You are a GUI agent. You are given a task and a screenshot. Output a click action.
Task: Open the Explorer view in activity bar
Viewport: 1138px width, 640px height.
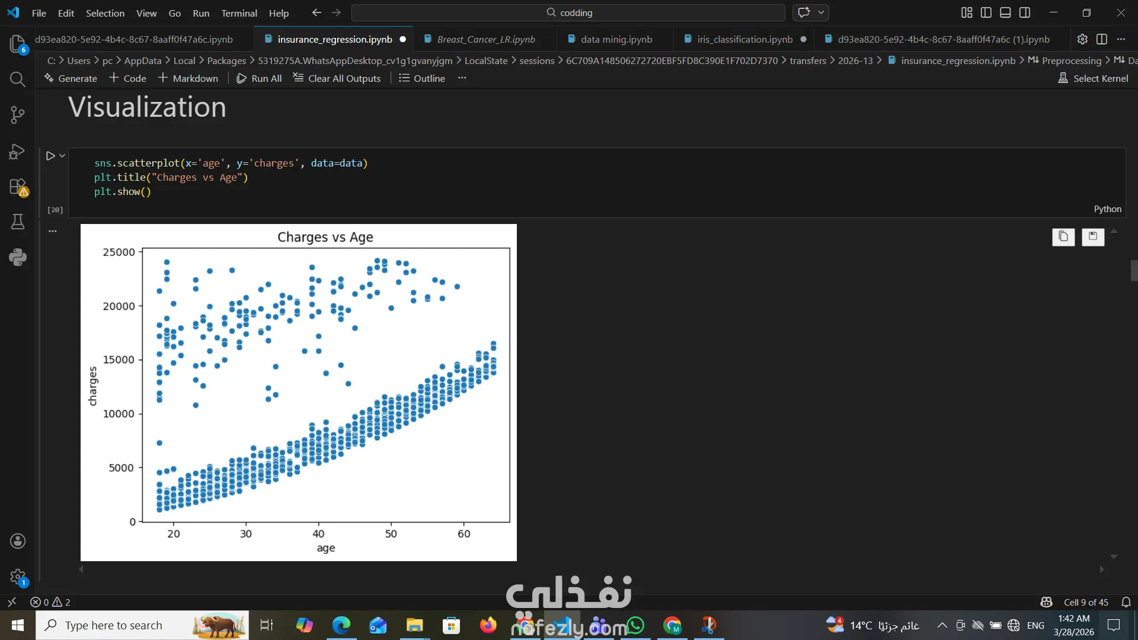coord(17,43)
